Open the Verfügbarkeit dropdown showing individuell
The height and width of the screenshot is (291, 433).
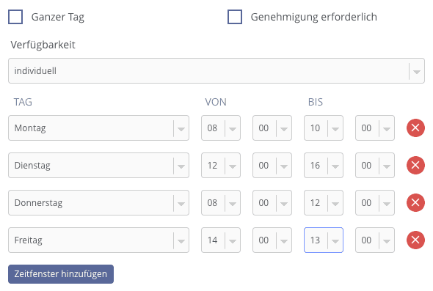(216, 70)
